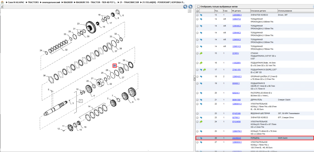Click the round add icon for 0.100mm shim
This screenshot has height=152, width=314.
198,26
